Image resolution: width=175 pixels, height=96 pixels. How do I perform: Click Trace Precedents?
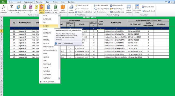[101, 6]
